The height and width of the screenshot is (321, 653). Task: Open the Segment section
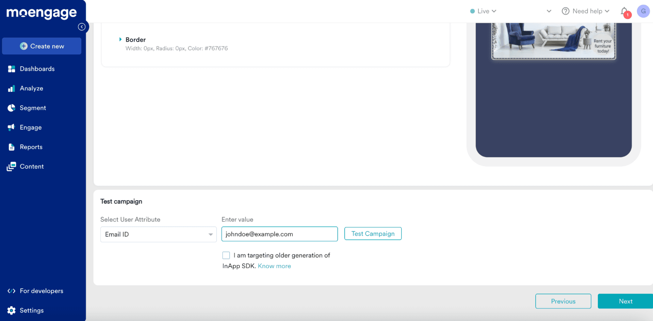click(x=33, y=108)
